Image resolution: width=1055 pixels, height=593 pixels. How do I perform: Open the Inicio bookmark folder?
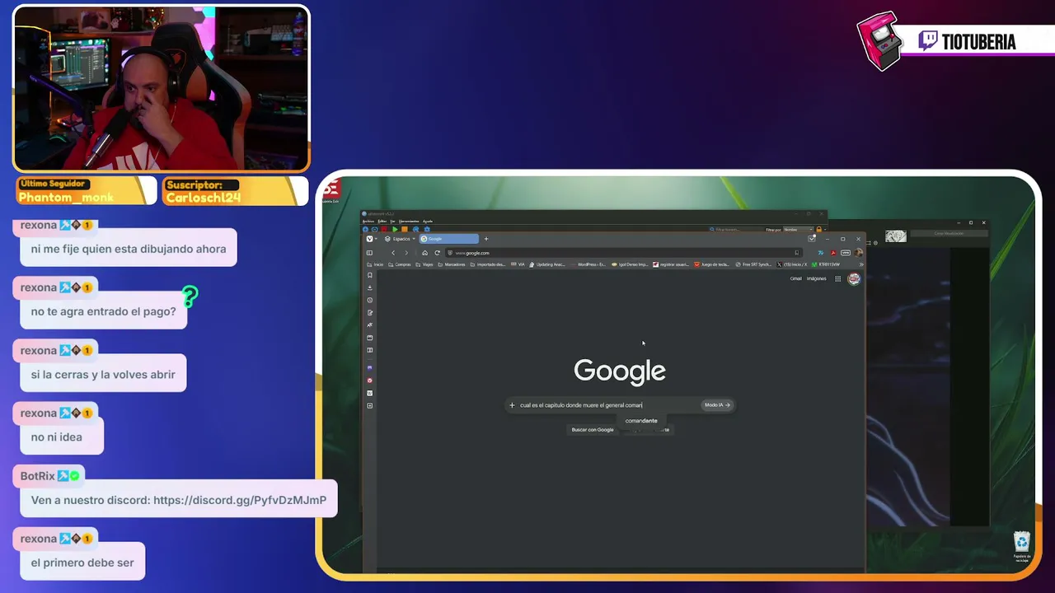click(376, 264)
